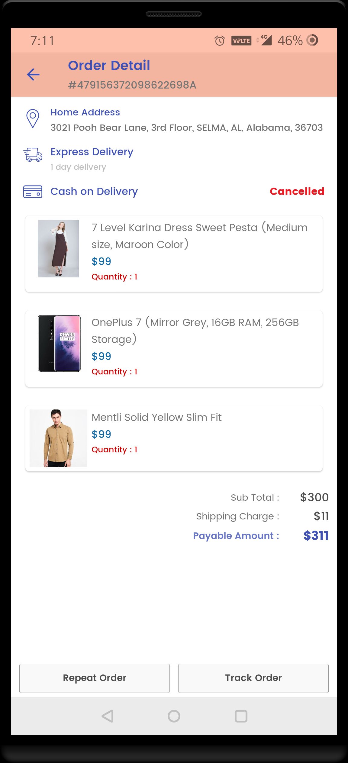This screenshot has width=348, height=763.
Task: Tap the Express Delivery heading
Action: pos(92,152)
